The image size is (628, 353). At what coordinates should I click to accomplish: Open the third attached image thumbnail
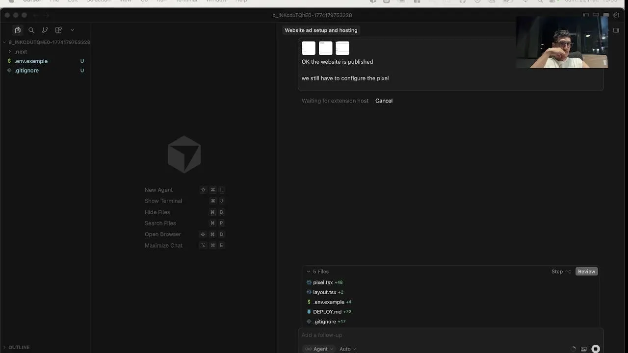342,48
